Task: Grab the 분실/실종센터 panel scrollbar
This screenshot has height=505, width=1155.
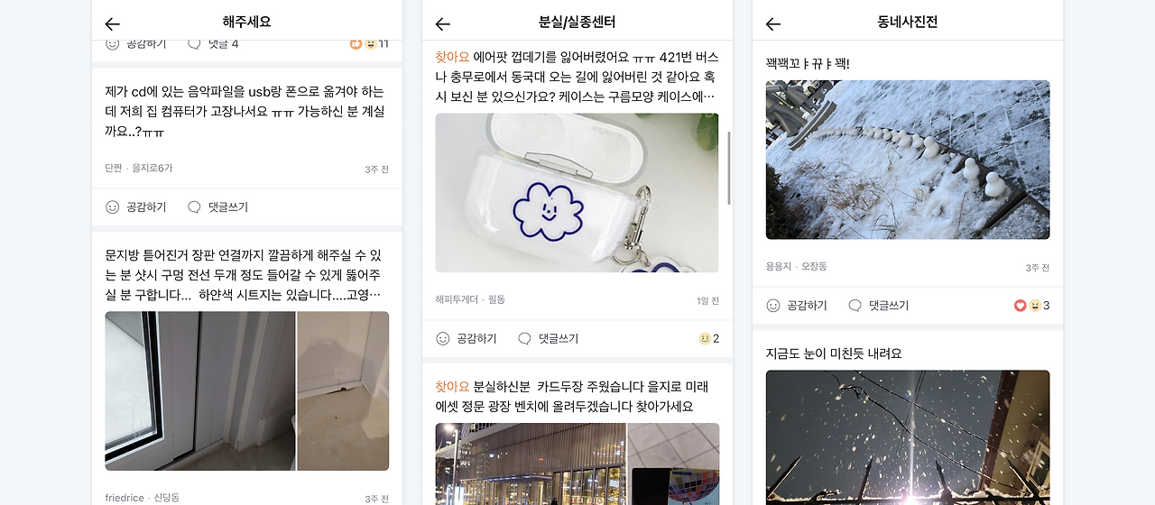Action: click(729, 168)
